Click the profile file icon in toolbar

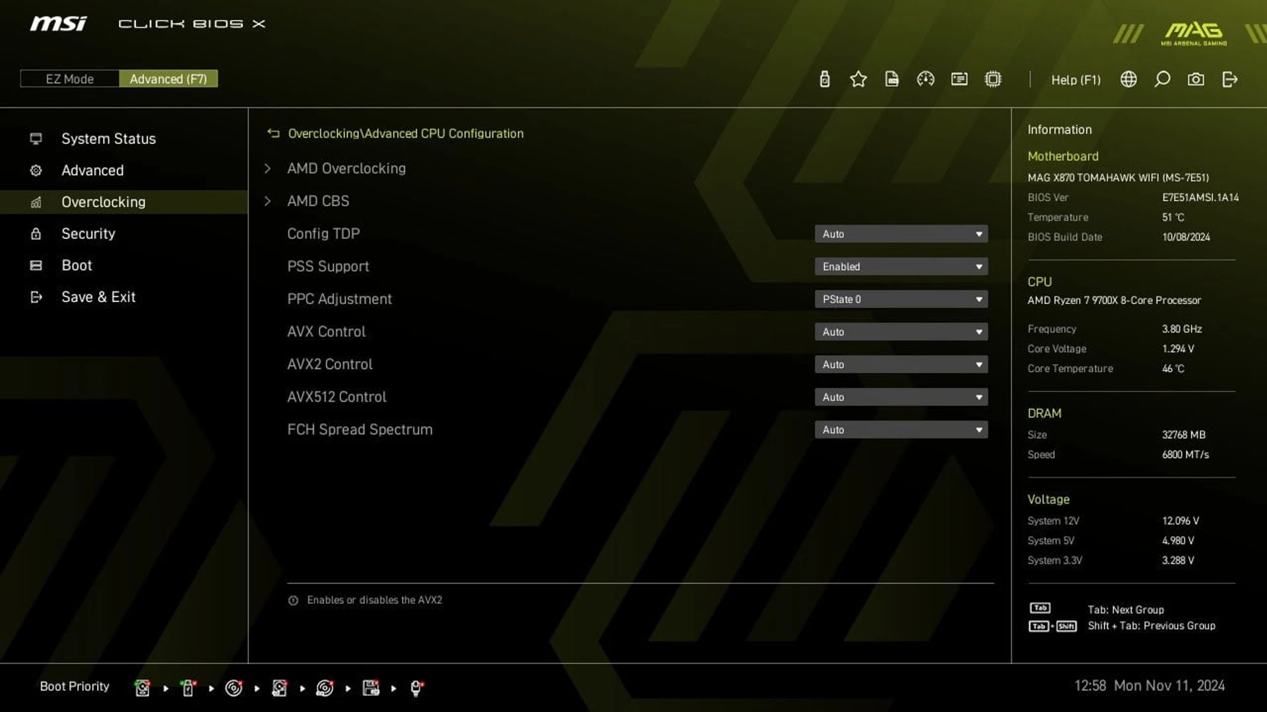[892, 79]
